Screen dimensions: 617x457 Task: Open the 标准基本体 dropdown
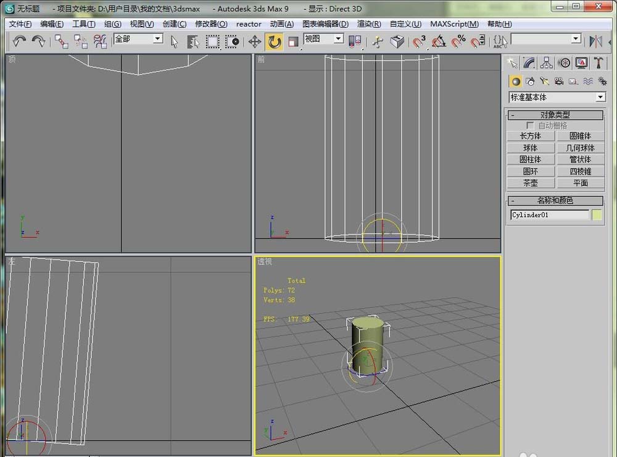pos(600,98)
